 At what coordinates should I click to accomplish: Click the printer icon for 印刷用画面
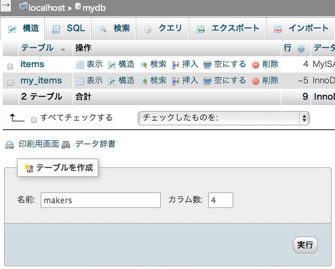tap(9, 145)
